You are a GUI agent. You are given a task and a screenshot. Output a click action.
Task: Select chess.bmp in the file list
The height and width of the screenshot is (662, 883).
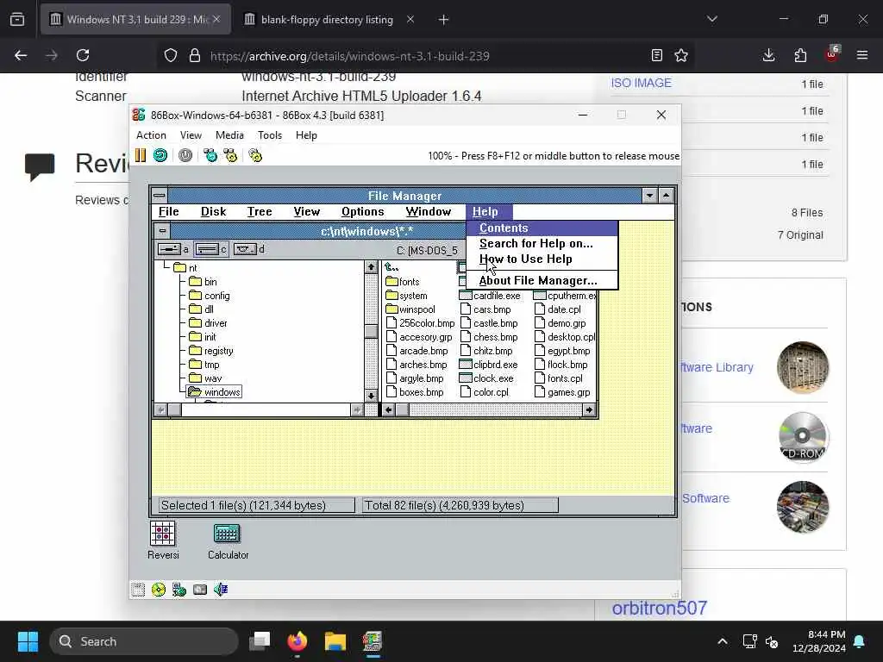[x=490, y=337]
